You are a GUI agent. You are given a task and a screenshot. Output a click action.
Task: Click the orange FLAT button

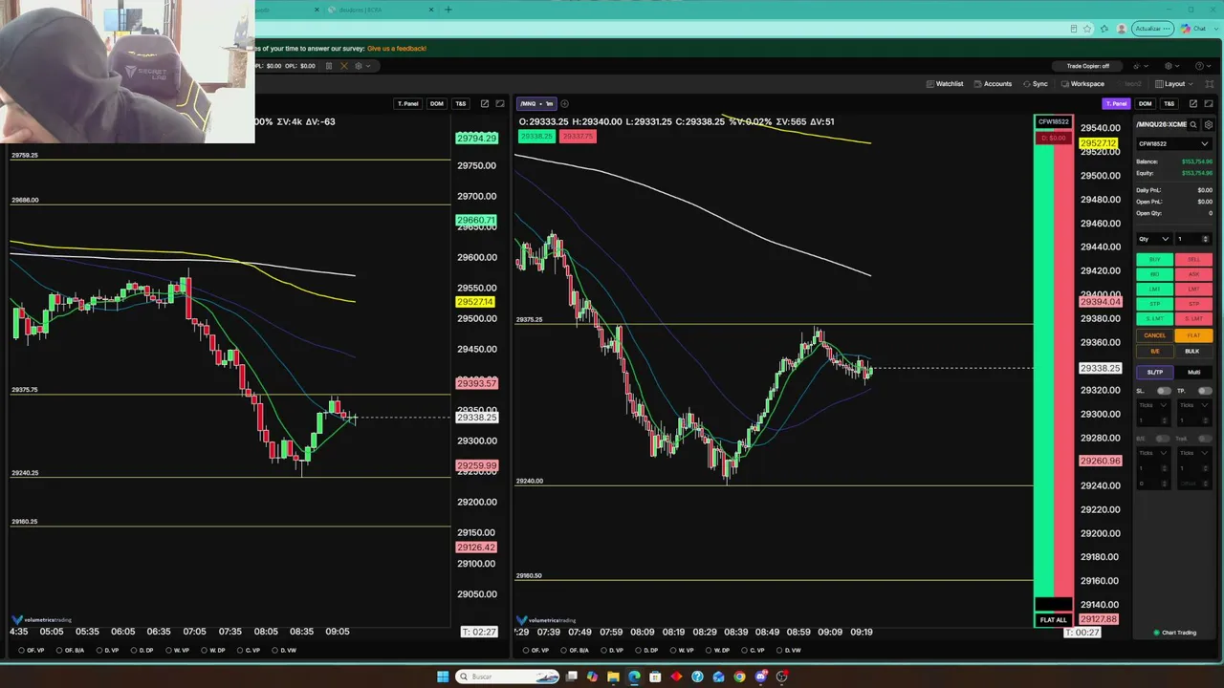click(1193, 335)
